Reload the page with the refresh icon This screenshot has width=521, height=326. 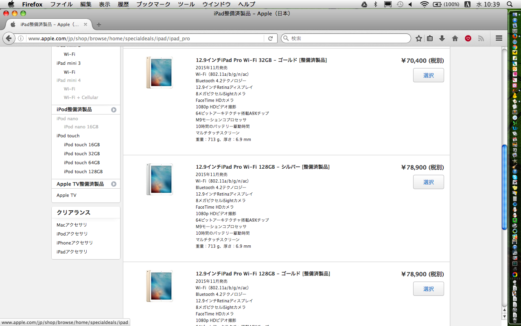pyautogui.click(x=270, y=38)
